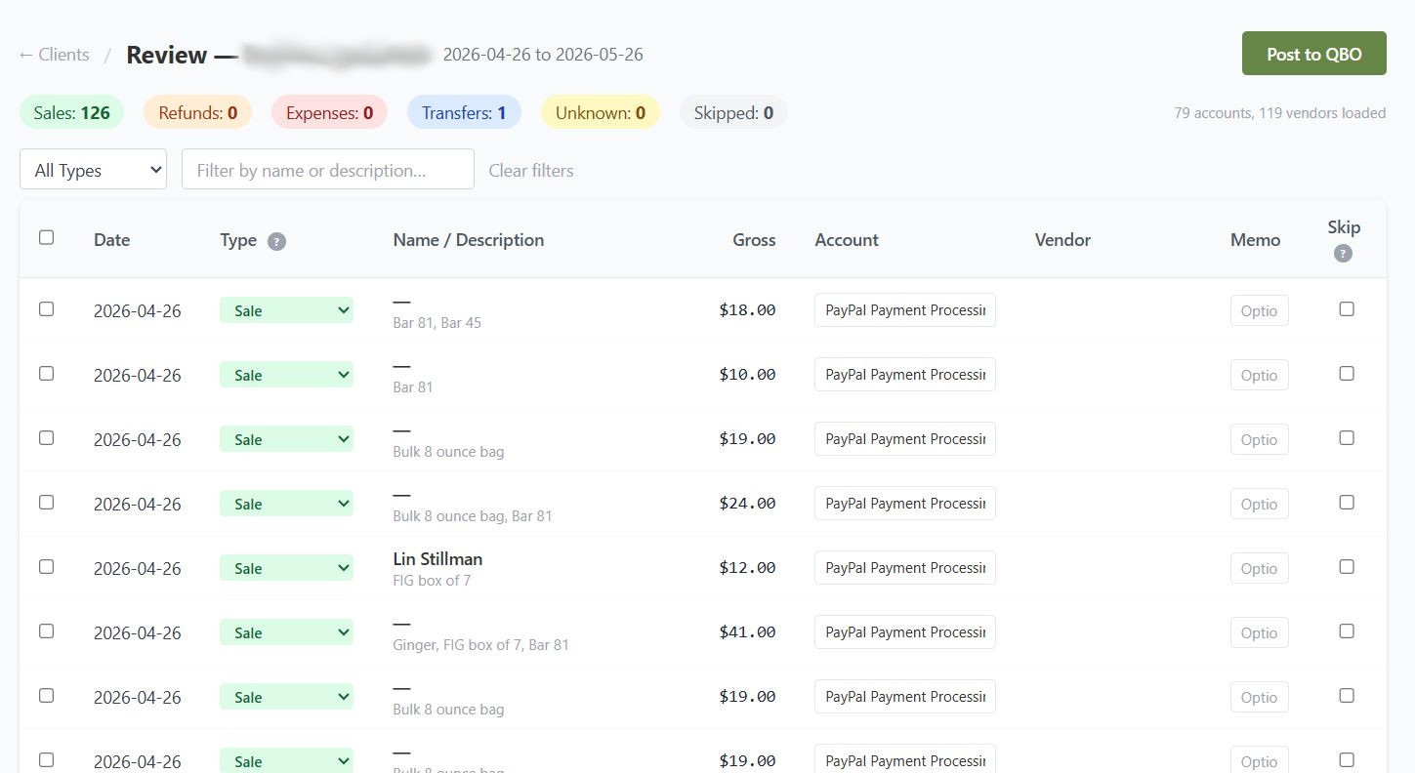Click the Memo field for the $18.00 sale
Image resolution: width=1415 pixels, height=773 pixels.
(x=1259, y=310)
